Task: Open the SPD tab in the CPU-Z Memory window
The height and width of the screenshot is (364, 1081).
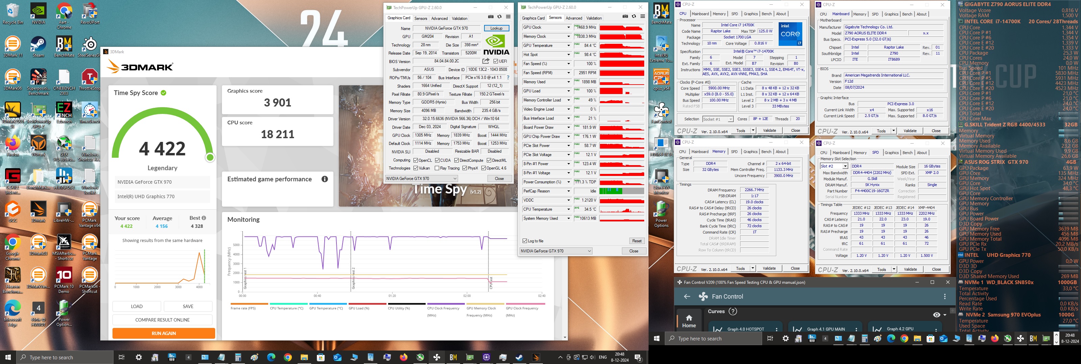Action: point(734,152)
